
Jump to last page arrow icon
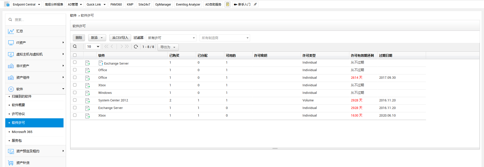pyautogui.click(x=127, y=46)
